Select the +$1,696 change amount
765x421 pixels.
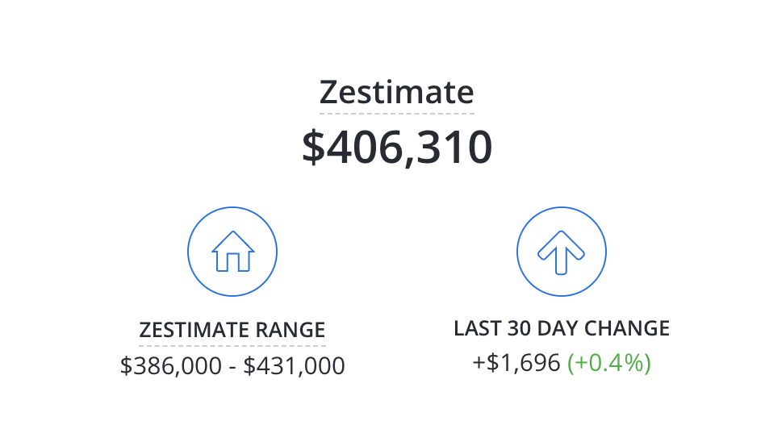coord(516,363)
